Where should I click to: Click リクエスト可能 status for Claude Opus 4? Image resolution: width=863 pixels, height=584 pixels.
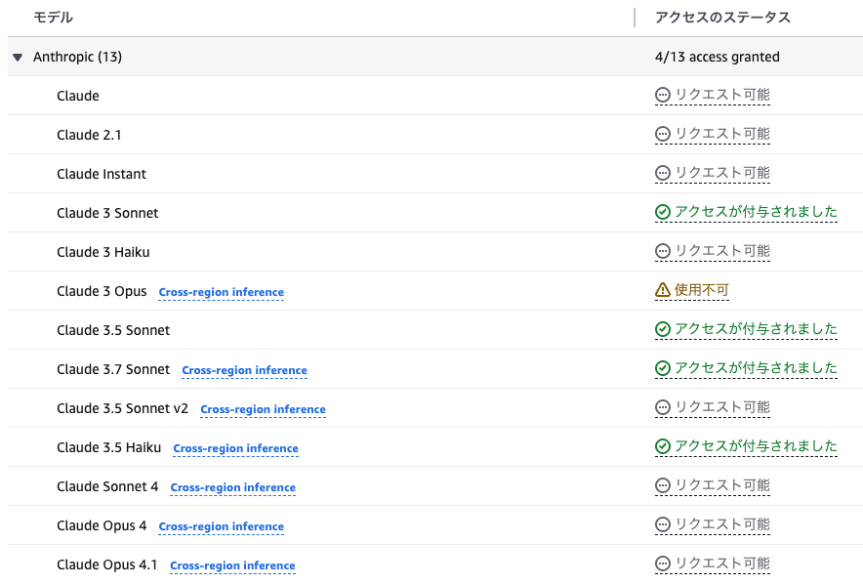722,525
